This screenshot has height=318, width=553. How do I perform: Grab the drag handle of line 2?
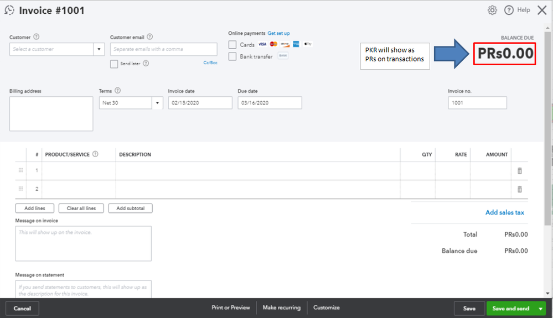[x=21, y=189]
